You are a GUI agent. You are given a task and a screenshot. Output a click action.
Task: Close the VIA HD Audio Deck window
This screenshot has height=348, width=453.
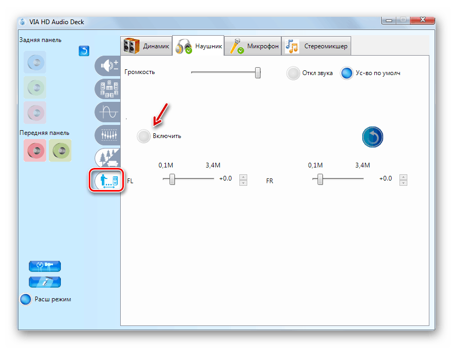(x=423, y=20)
